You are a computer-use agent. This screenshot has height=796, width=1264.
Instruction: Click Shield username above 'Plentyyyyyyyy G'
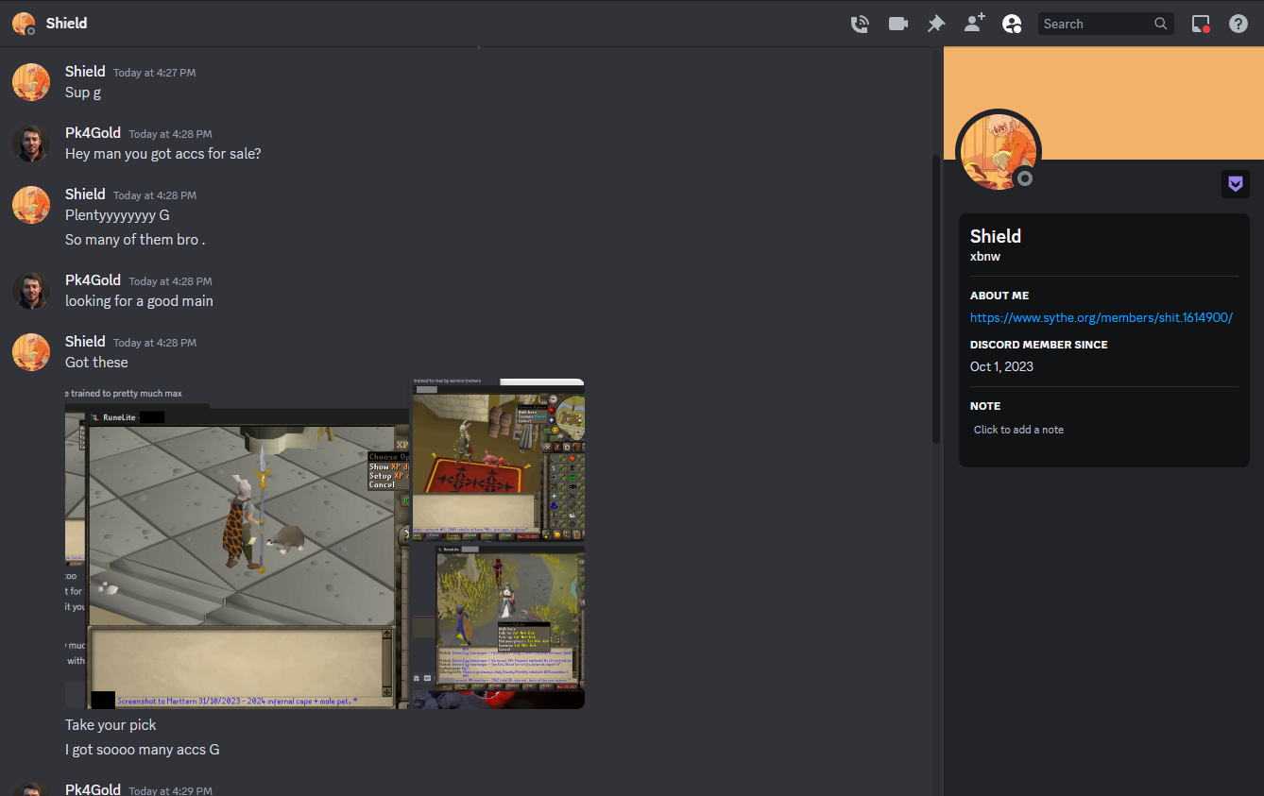85,194
